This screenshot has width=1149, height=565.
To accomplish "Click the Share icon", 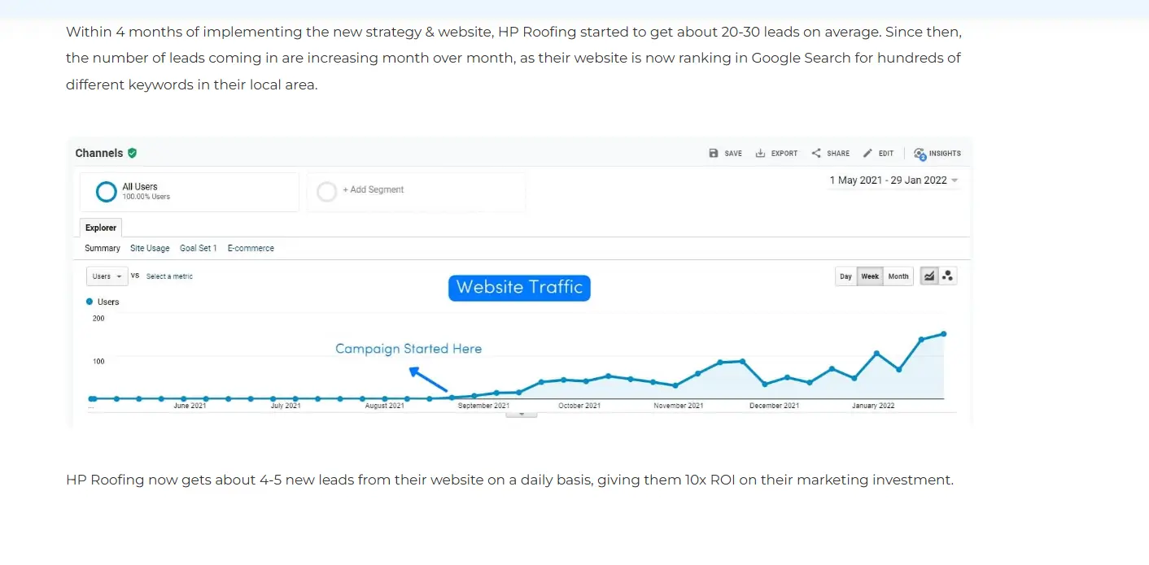I will coord(816,154).
